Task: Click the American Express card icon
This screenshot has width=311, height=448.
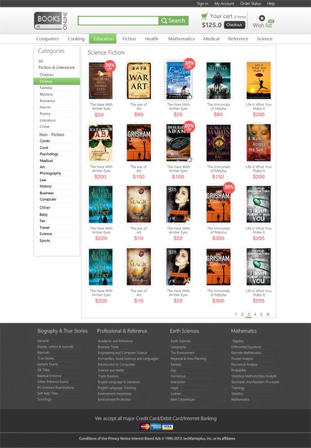Action: [x=156, y=427]
